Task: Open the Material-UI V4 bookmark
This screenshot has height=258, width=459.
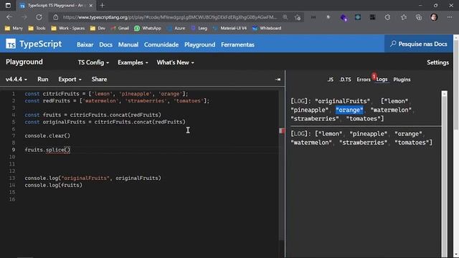Action: click(229, 28)
